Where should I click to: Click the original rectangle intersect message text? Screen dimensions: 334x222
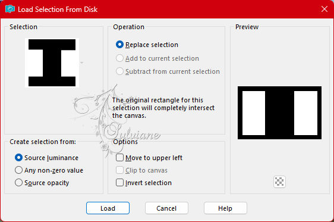pos(163,108)
